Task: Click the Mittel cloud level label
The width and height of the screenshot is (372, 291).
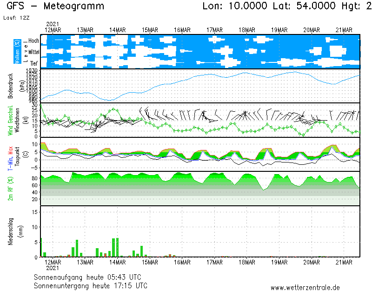Action: 33,52
